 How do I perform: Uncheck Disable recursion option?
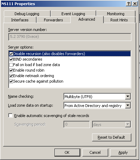pyautogui.click(x=11, y=54)
